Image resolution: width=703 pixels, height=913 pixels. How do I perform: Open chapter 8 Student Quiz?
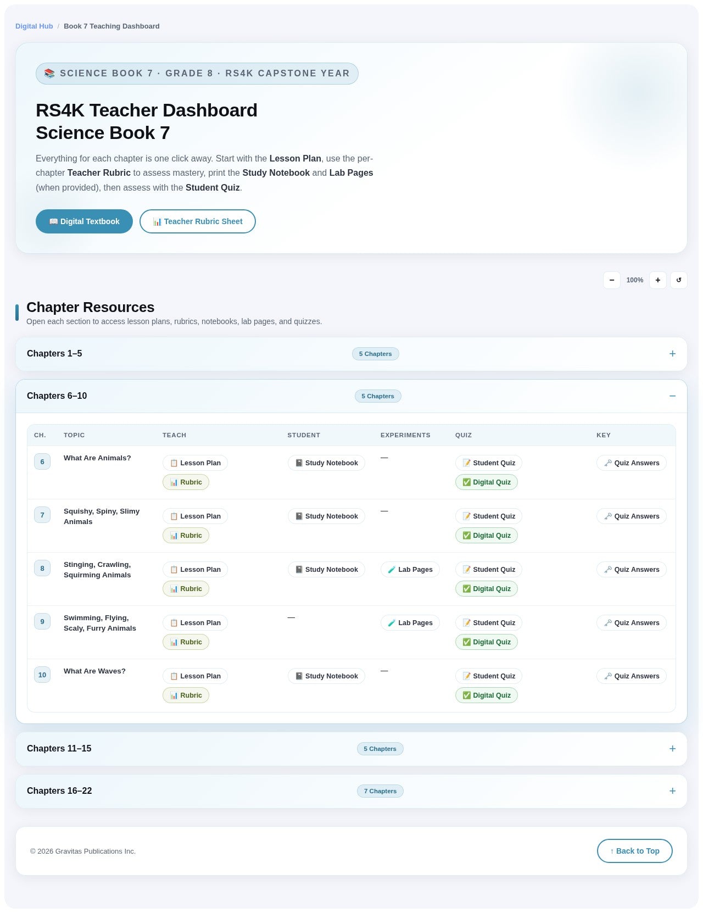point(489,570)
